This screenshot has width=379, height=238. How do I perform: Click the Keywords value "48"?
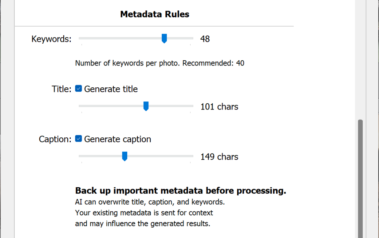coord(205,38)
